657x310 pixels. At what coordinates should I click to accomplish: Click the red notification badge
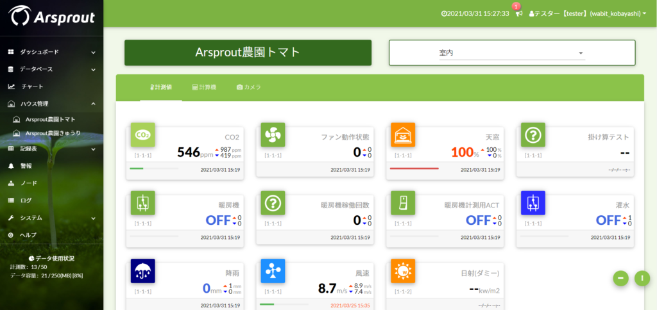[x=516, y=6]
